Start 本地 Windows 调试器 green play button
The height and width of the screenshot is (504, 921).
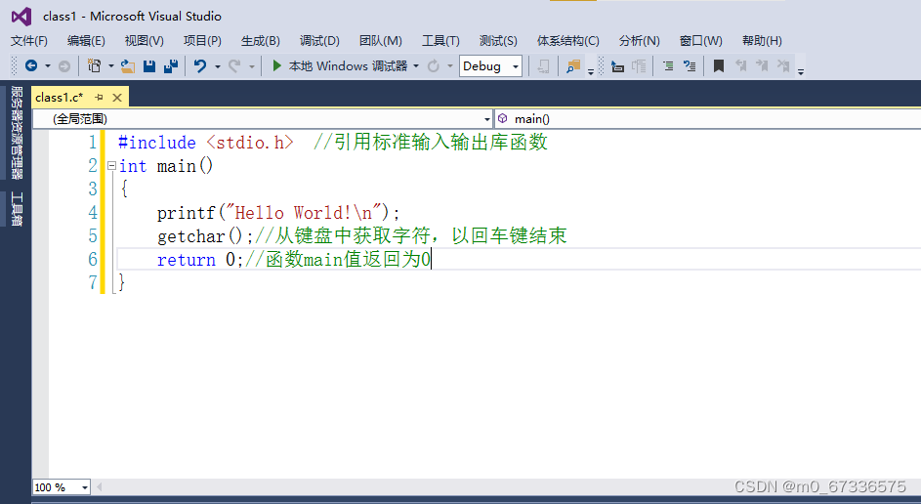click(x=276, y=65)
